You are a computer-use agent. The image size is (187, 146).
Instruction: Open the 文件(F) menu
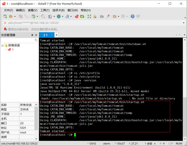pyautogui.click(x=8, y=10)
